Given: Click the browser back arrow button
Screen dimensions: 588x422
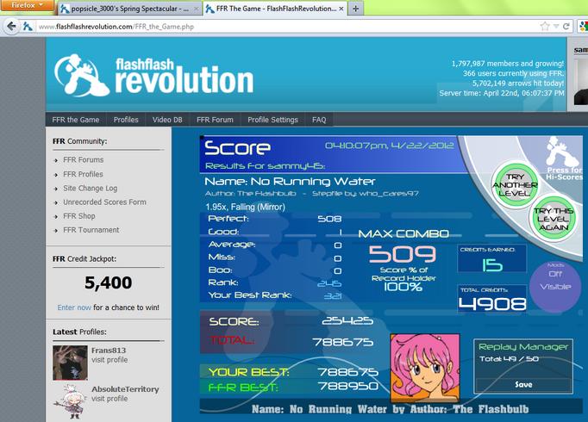Looking at the screenshot, I should pos(11,26).
